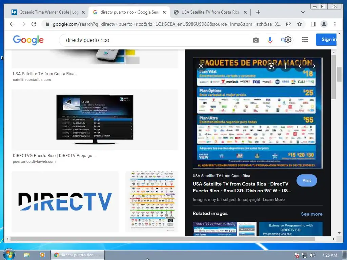Open the Chrome three-dot menu
This screenshot has width=347, height=260.
click(335, 24)
